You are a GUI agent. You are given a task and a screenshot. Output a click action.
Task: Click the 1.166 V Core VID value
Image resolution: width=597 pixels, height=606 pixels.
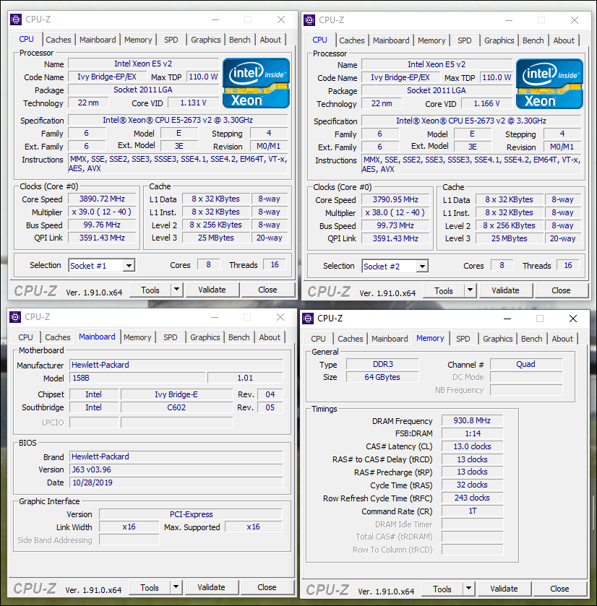pos(487,103)
